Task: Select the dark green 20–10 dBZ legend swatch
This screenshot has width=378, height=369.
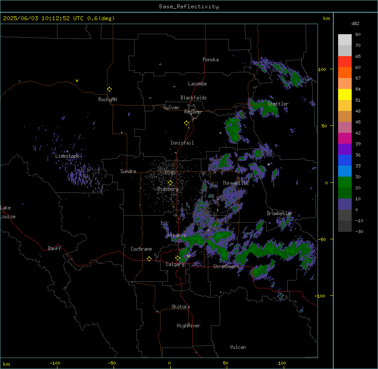Action: [345, 193]
